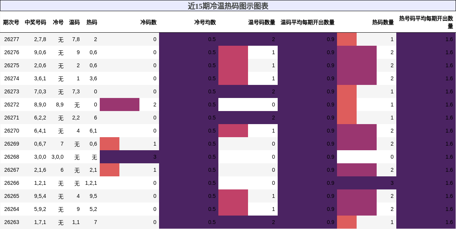Click period number 26272
The height and width of the screenshot is (229, 456).
(12, 105)
